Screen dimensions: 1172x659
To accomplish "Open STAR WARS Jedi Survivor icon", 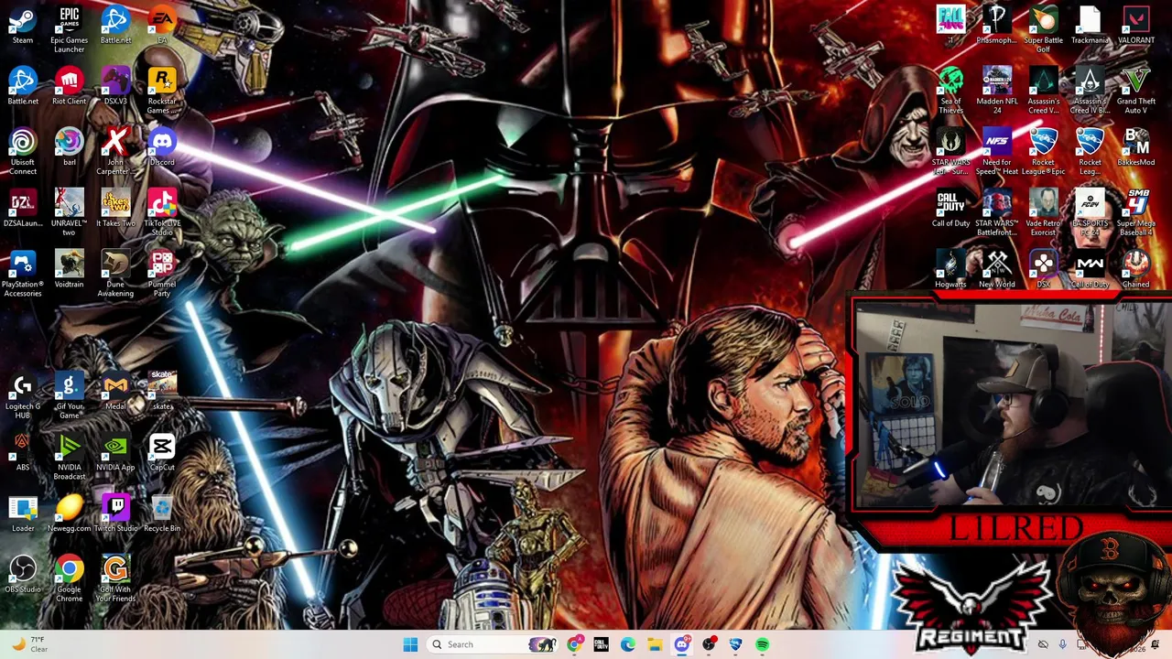I will [950, 152].
